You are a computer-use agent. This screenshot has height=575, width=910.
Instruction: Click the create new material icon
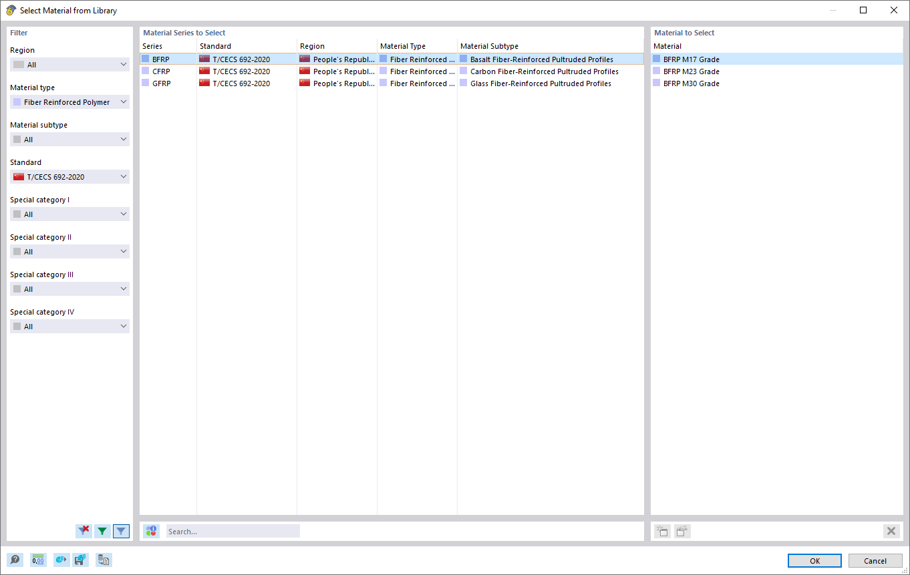coord(661,531)
